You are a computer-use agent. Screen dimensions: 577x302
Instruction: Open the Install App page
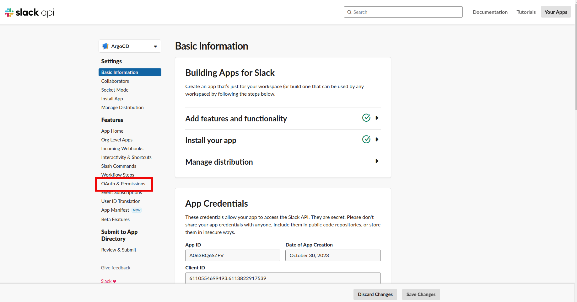112,99
